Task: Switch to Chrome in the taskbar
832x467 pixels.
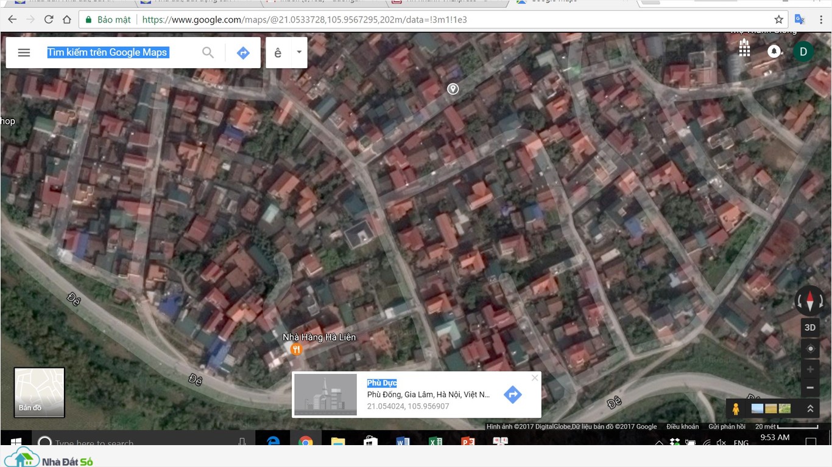Action: click(x=306, y=441)
